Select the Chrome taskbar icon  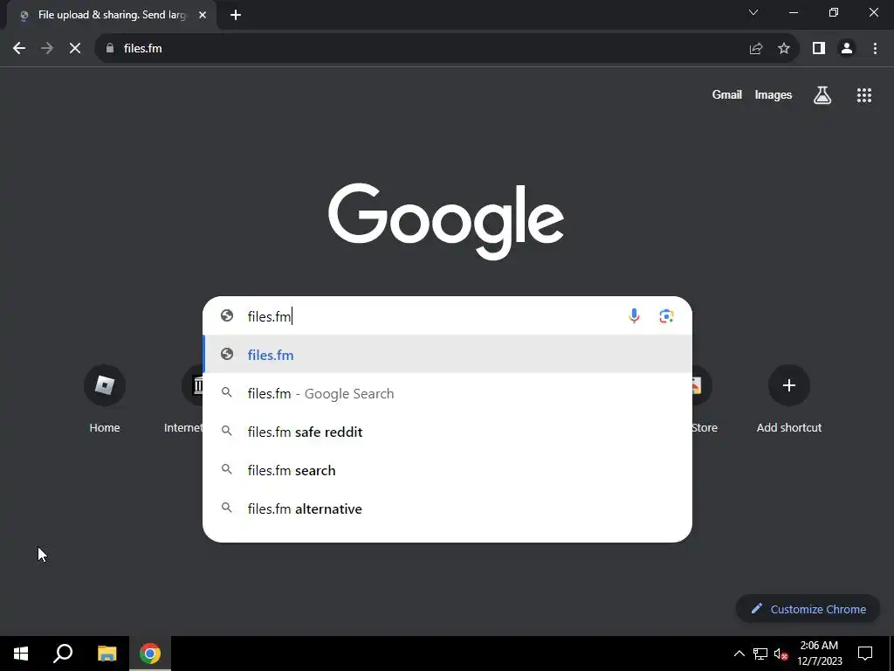pos(150,654)
